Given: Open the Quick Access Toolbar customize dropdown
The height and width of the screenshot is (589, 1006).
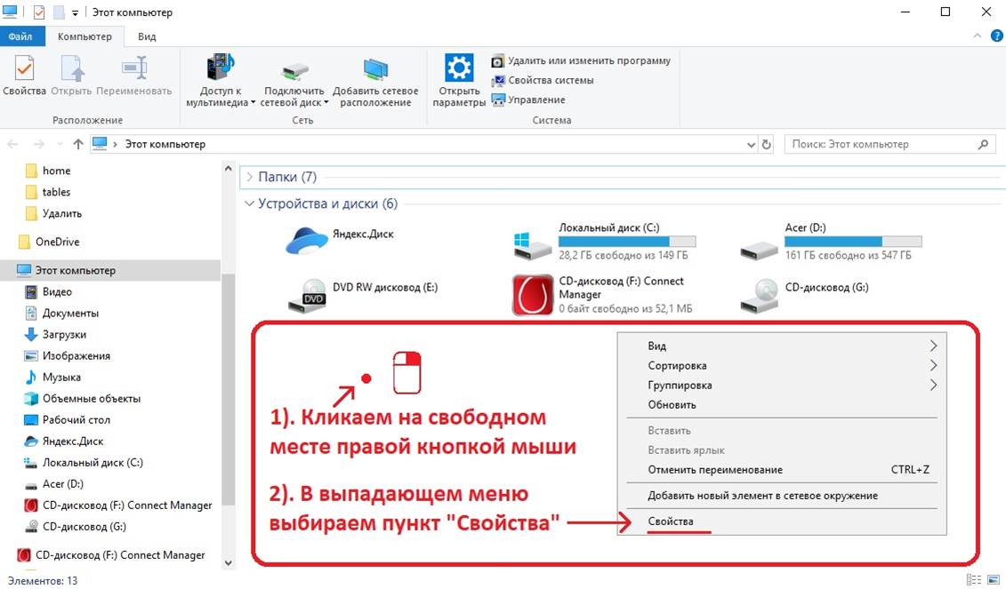Looking at the screenshot, I should [x=75, y=12].
